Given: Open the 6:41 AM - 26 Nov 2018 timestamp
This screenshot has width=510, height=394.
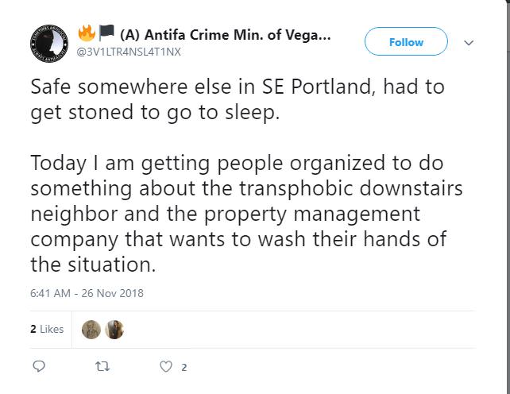Looking at the screenshot, I should (x=87, y=293).
